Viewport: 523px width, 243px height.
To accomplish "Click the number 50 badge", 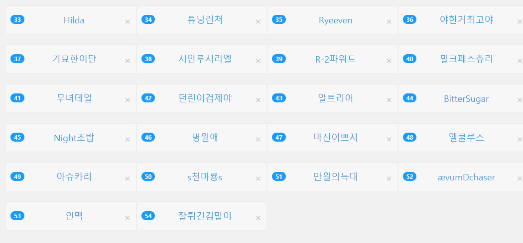I will 148,177.
